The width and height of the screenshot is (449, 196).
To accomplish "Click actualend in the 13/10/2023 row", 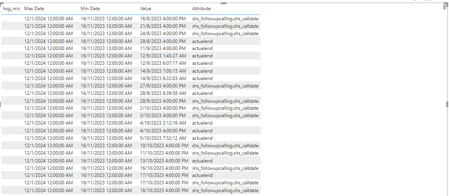I will [x=202, y=161].
